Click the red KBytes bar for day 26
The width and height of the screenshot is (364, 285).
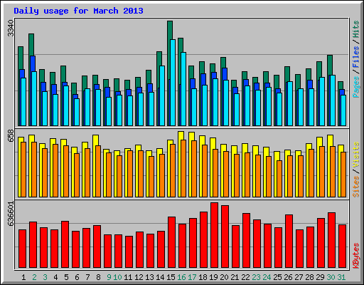click(x=289, y=242)
